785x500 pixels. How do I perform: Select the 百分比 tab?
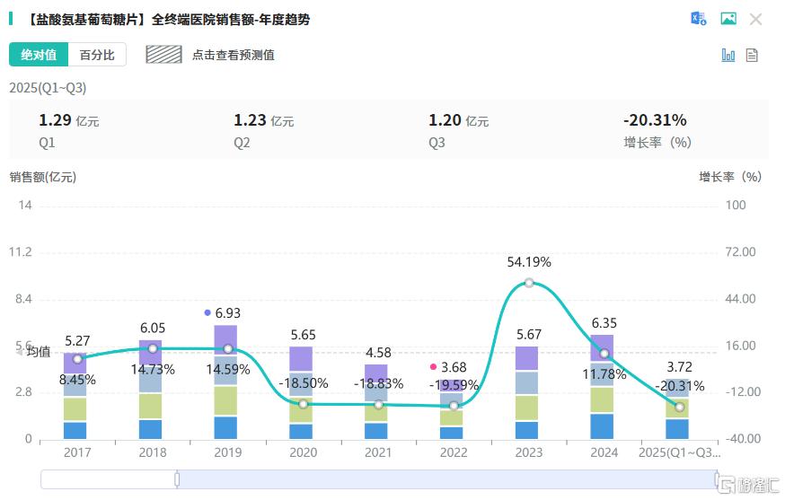(97, 55)
